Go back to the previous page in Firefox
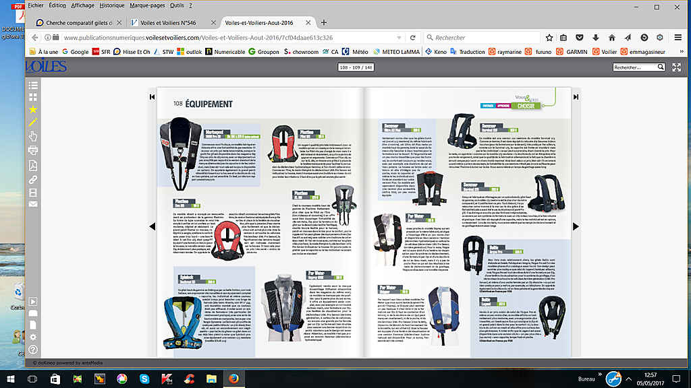691x388 pixels. [35, 38]
